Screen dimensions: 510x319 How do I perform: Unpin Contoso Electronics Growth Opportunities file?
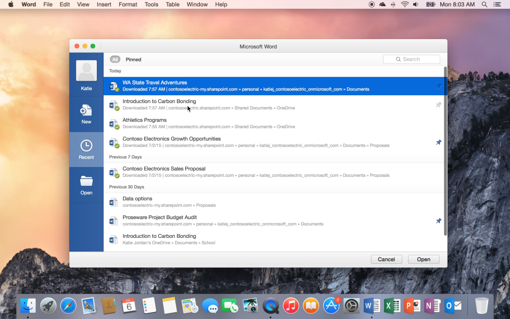438,142
